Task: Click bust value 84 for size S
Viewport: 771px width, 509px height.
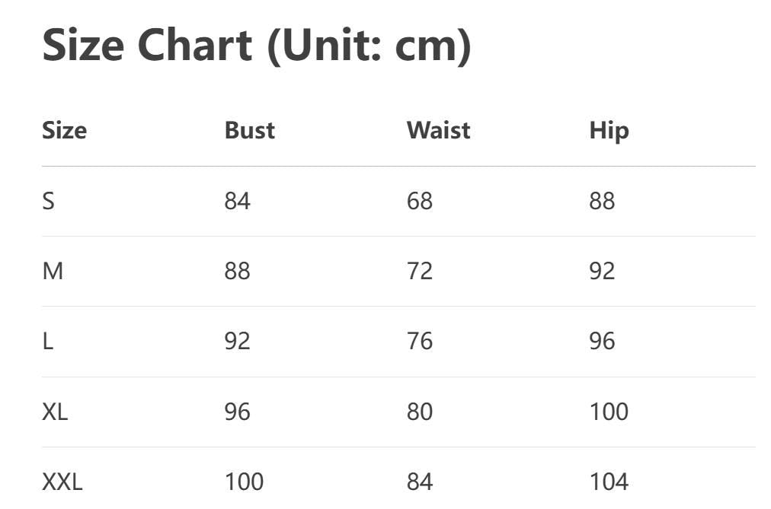Action: 237,201
